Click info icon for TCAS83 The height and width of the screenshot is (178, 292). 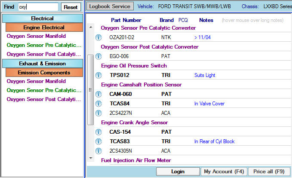(x=98, y=141)
